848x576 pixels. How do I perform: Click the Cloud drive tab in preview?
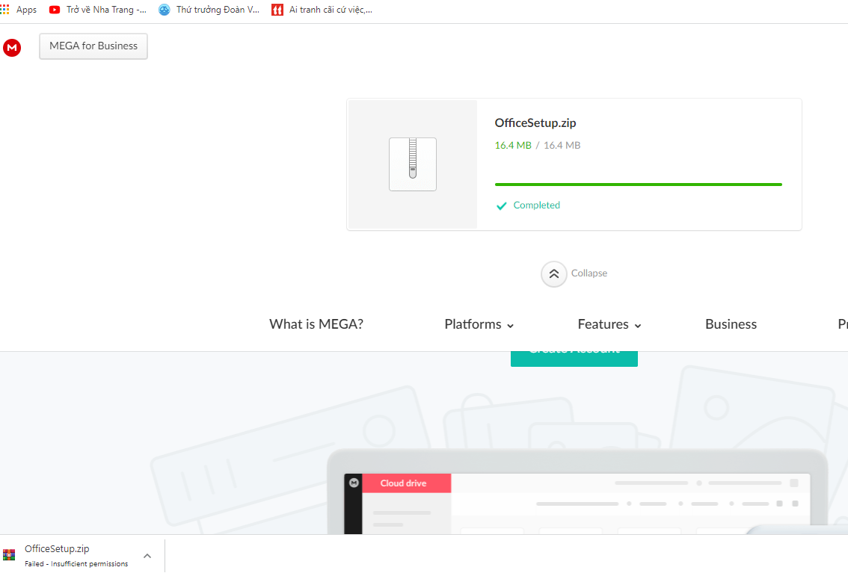pyautogui.click(x=406, y=483)
